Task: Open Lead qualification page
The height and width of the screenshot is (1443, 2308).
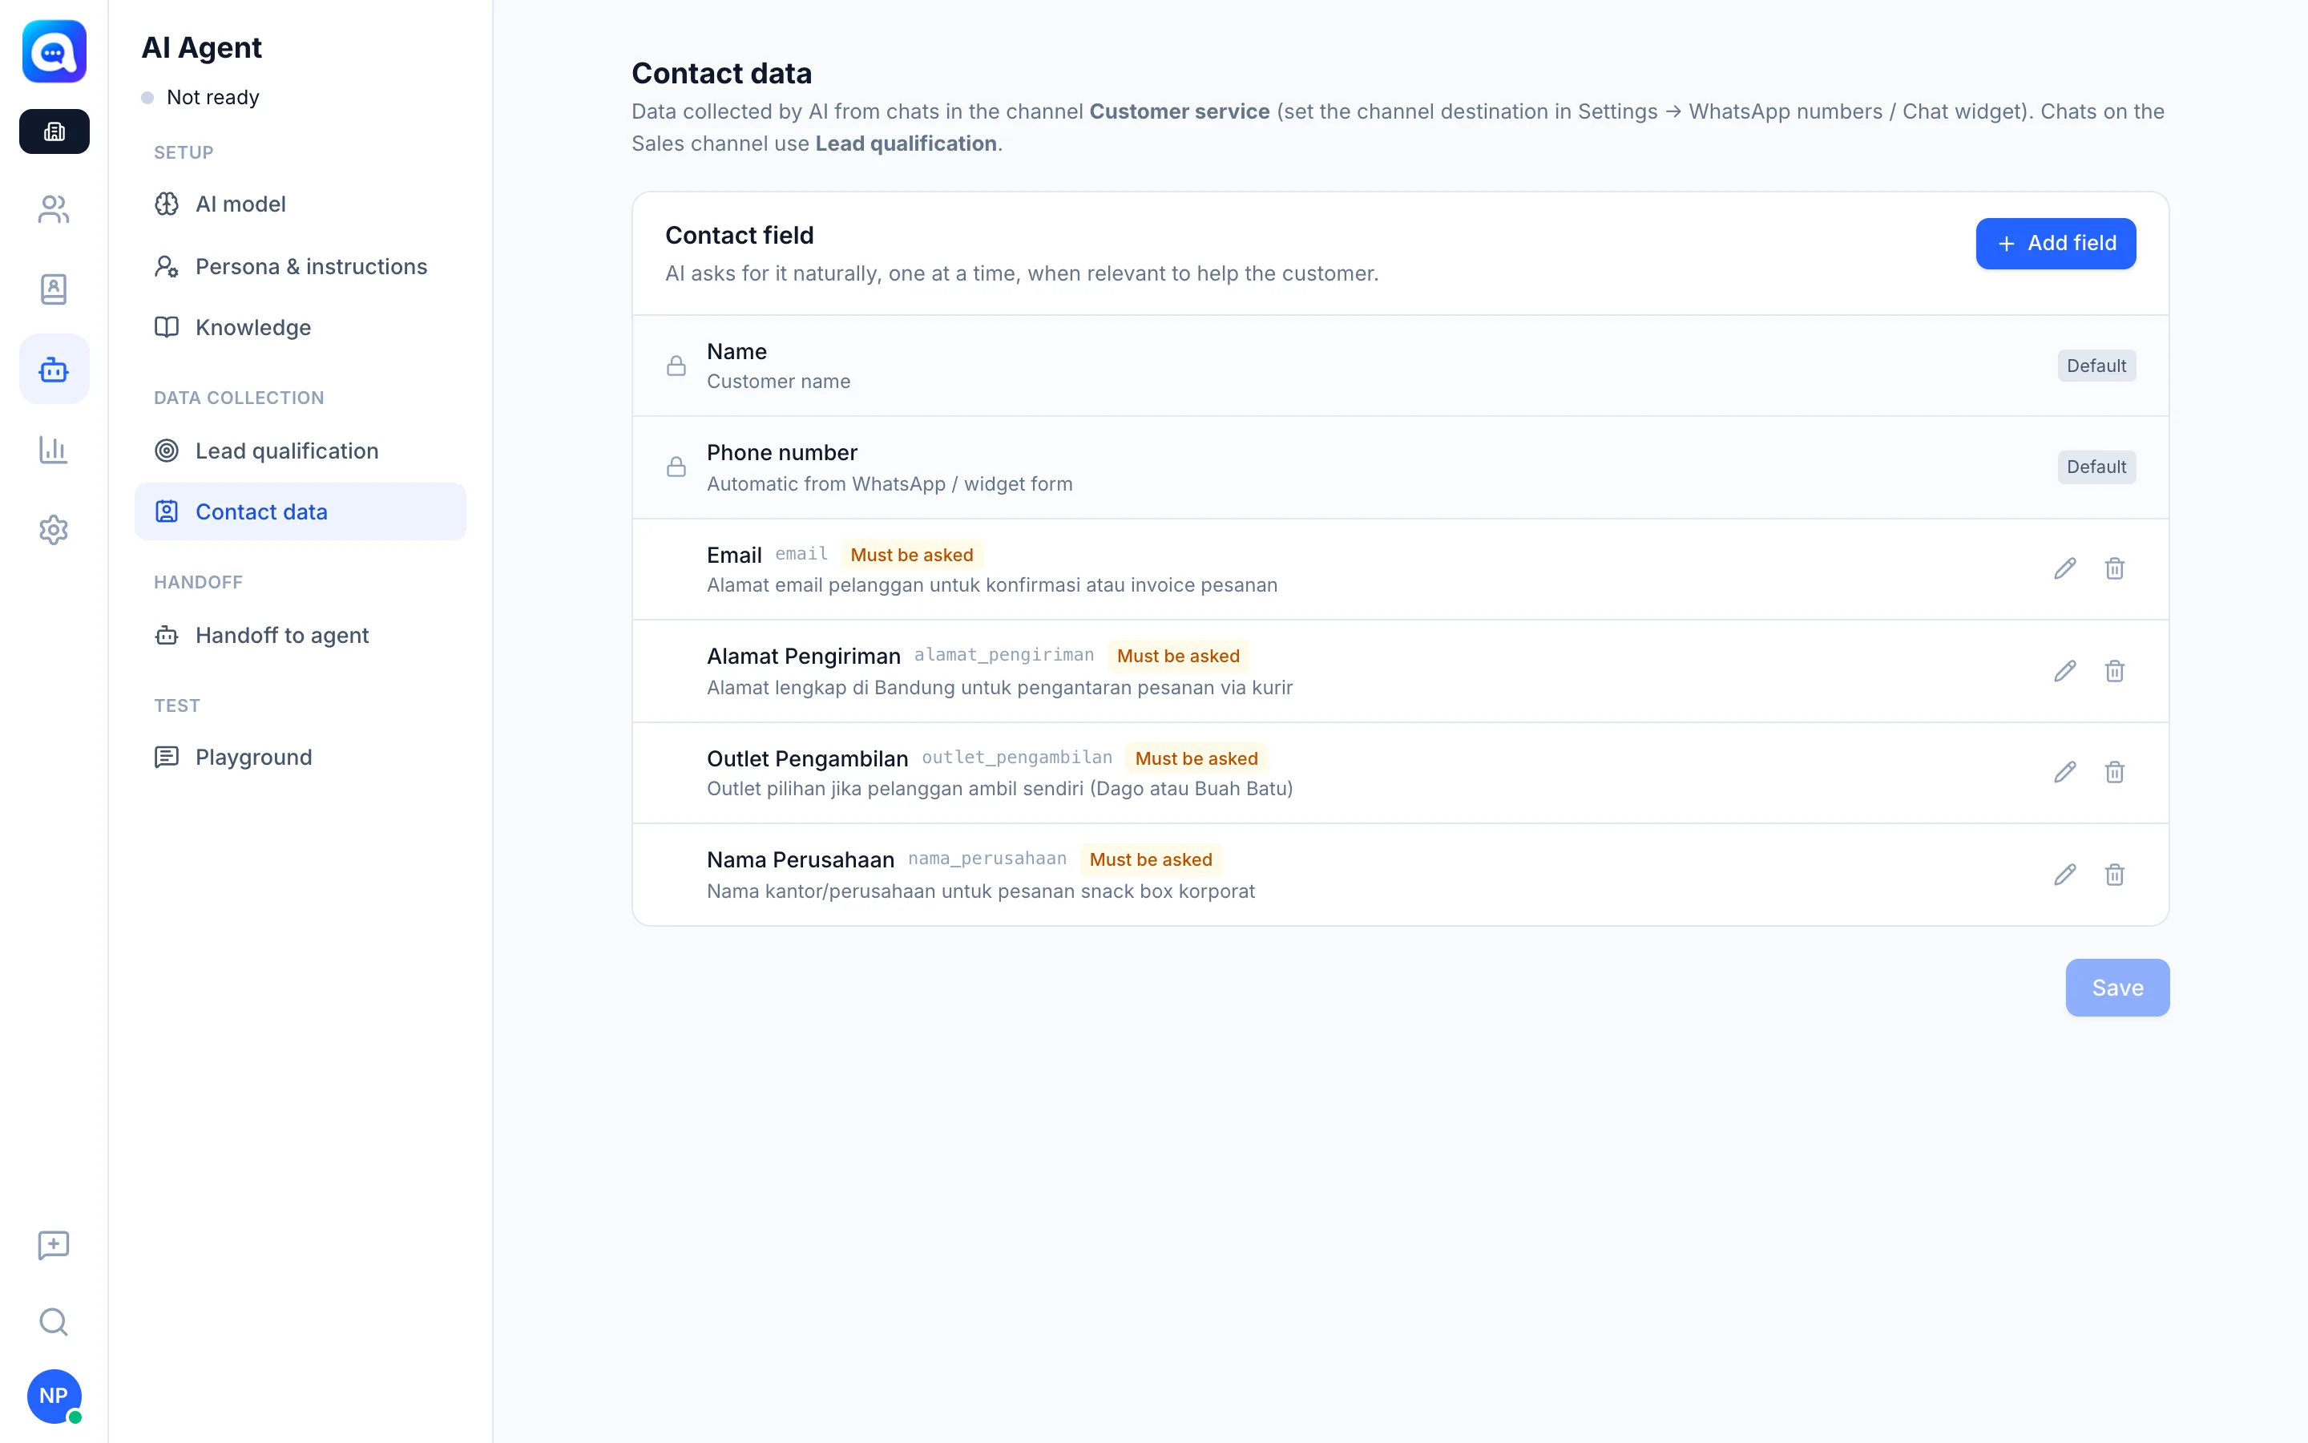Action: pyautogui.click(x=301, y=451)
